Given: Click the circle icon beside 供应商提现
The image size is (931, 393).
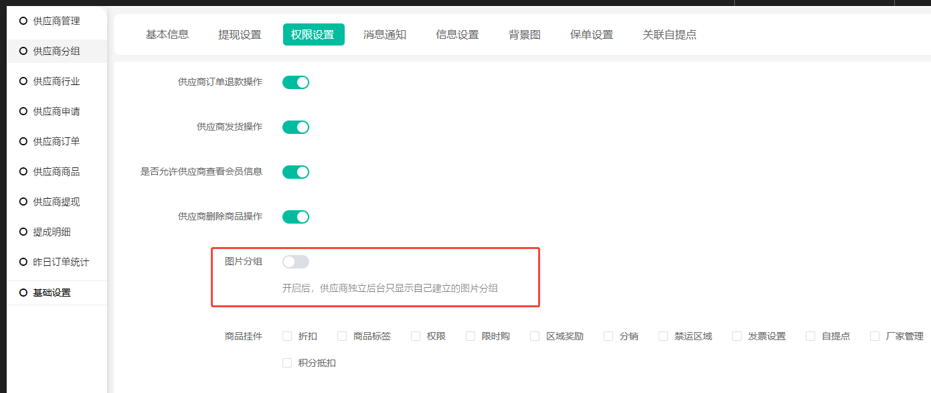Looking at the screenshot, I should (x=23, y=202).
